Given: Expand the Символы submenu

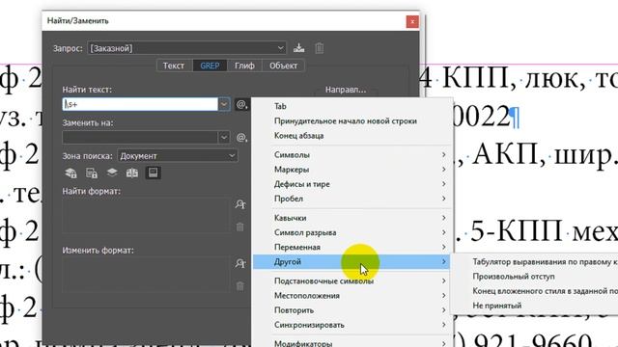Looking at the screenshot, I should (352, 154).
